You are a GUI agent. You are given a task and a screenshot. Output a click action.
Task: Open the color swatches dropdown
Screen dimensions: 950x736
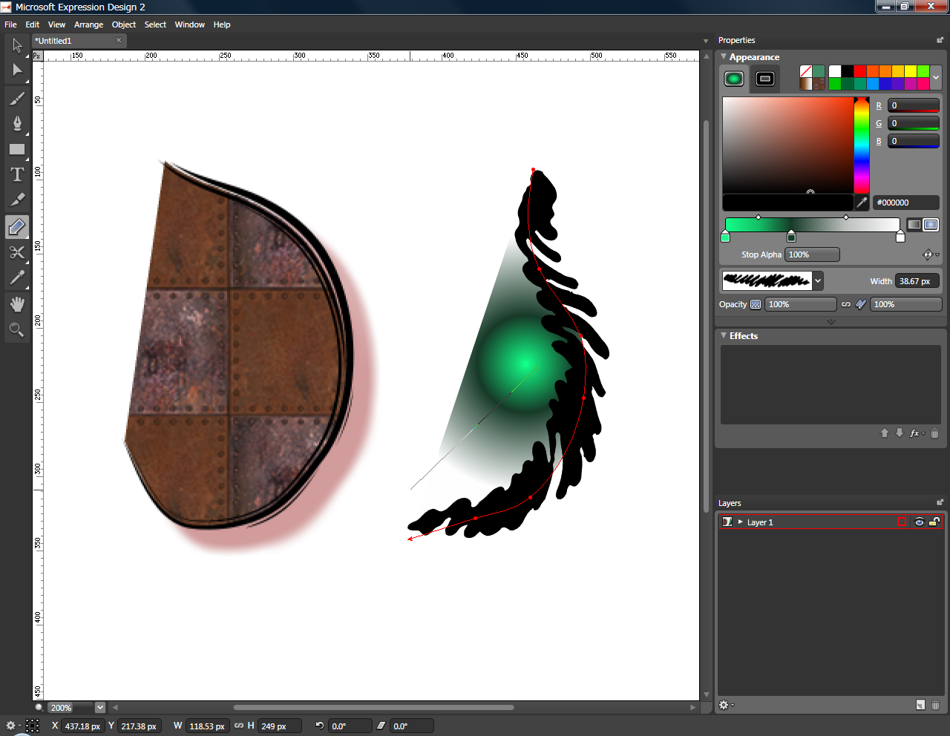[936, 77]
